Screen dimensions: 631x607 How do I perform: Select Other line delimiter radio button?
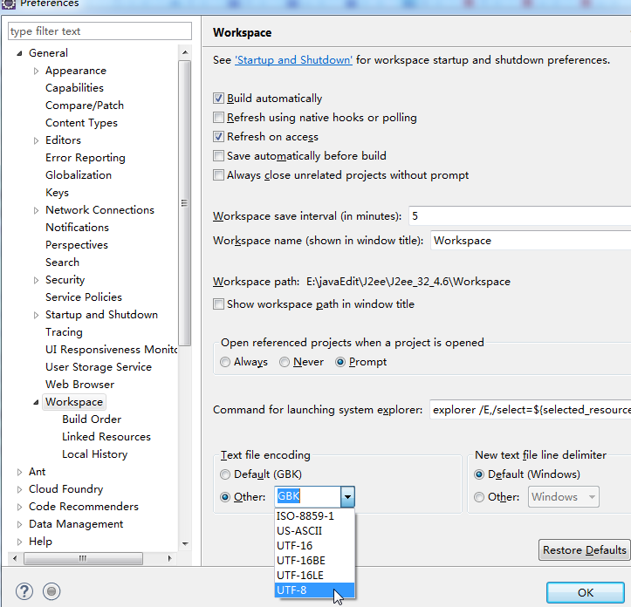coord(479,497)
